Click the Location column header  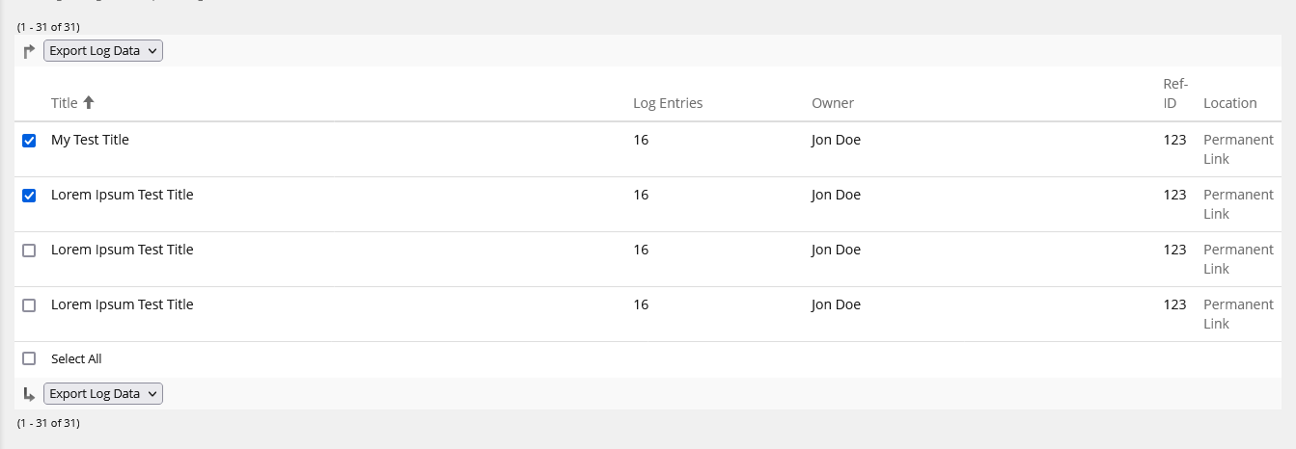tap(1230, 103)
